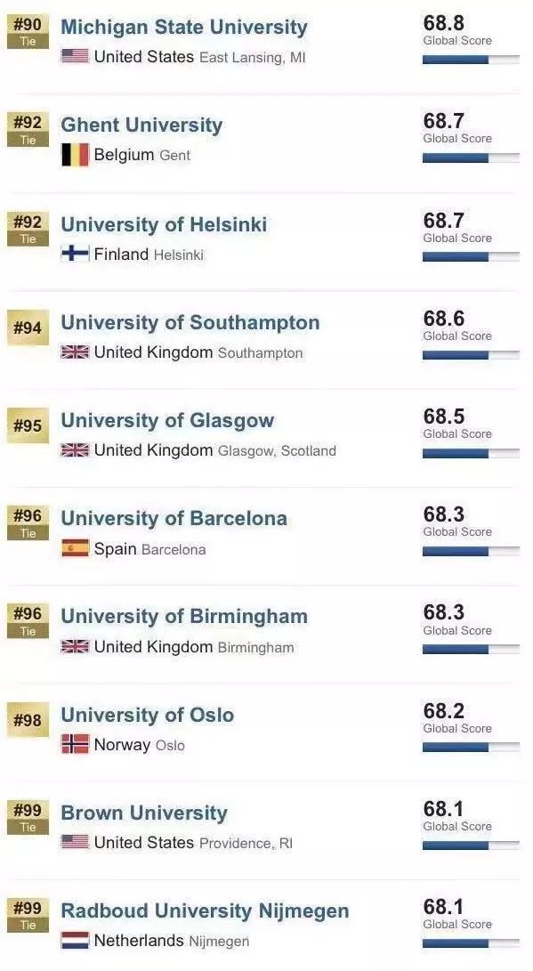Open the Ghent University link
533x971 pixels.
[141, 125]
